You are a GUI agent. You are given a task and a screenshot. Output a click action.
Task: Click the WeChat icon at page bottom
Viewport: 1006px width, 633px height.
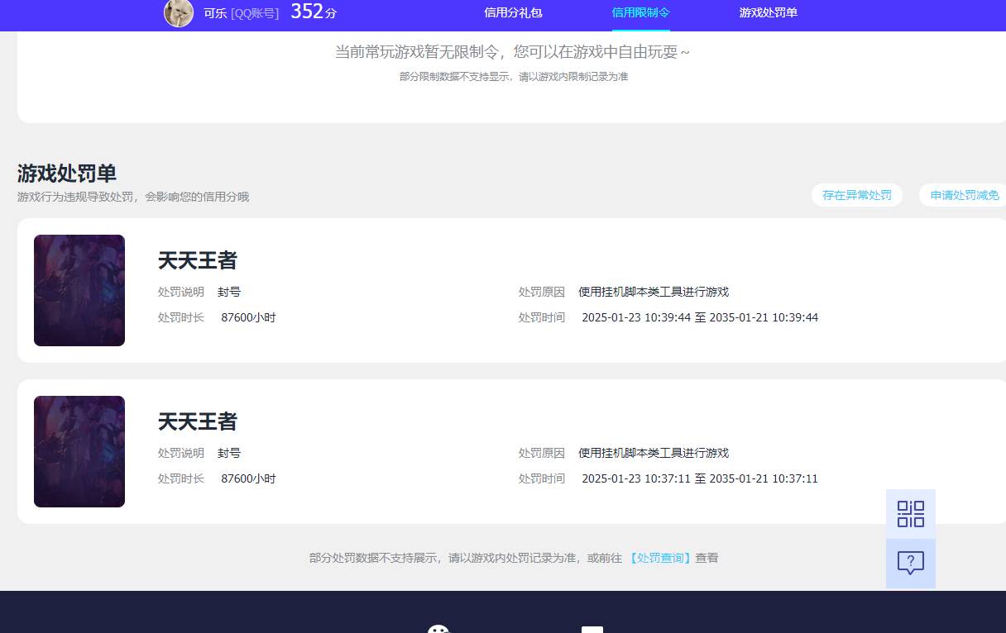coord(438,630)
